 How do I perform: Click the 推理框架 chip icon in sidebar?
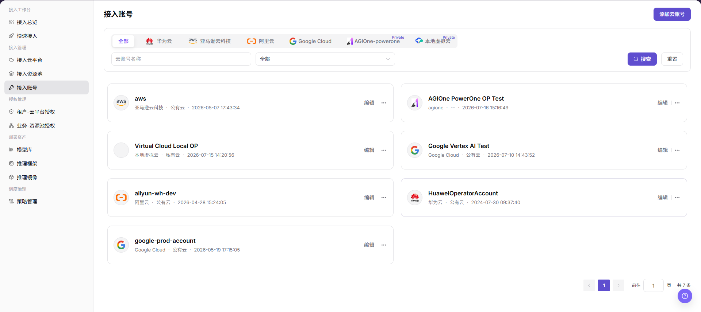pos(11,163)
